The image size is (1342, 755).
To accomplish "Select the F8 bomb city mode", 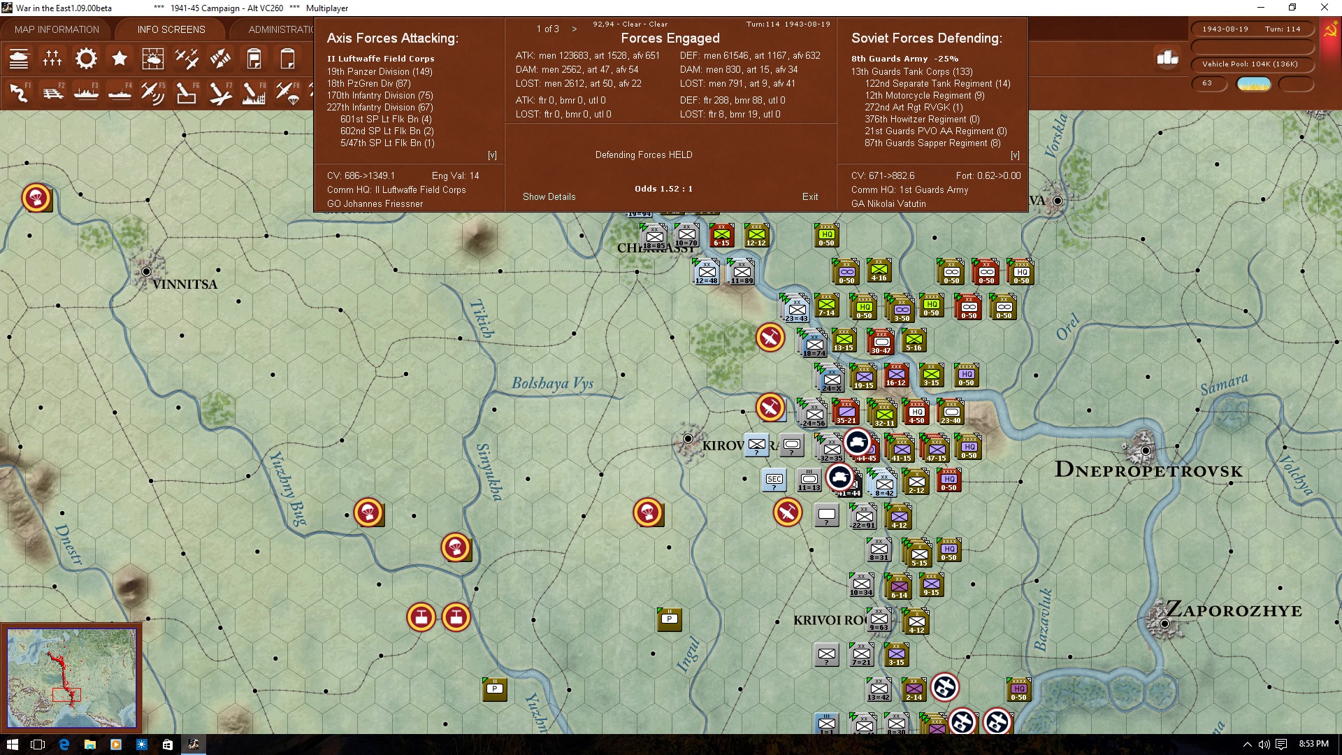I will [254, 92].
